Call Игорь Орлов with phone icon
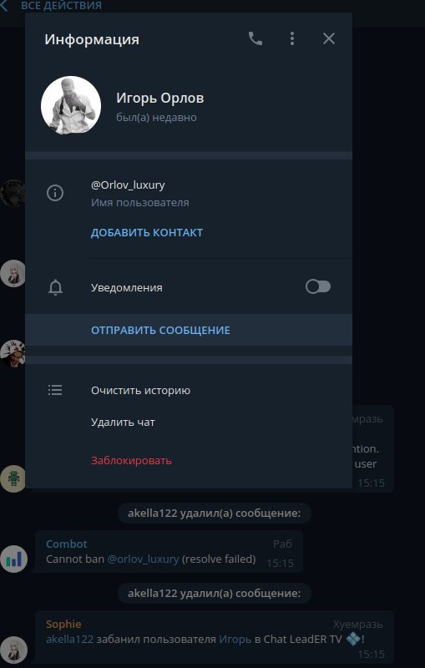This screenshot has width=425, height=668. (256, 38)
